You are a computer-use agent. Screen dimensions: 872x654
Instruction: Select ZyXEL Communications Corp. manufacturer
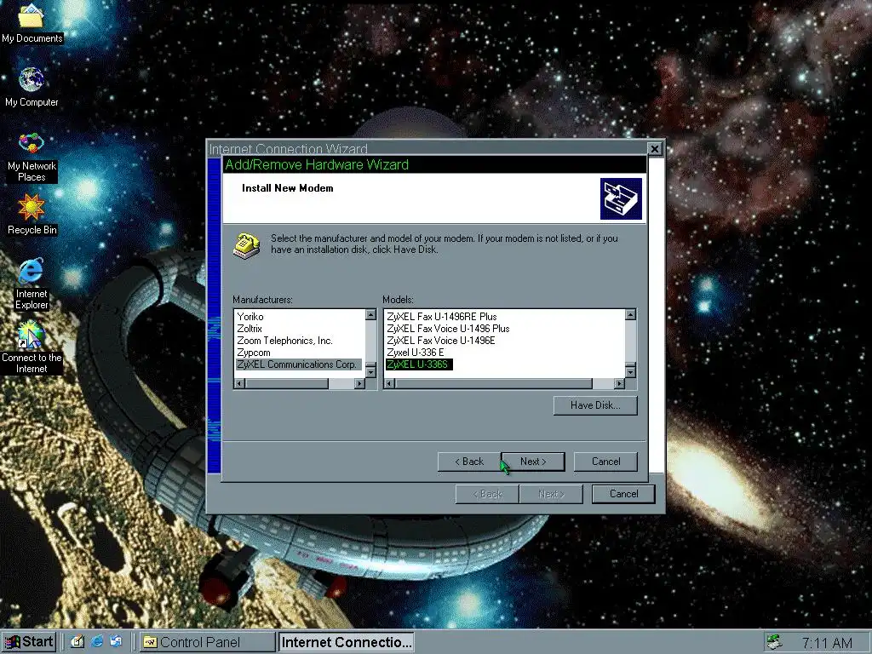pos(297,364)
